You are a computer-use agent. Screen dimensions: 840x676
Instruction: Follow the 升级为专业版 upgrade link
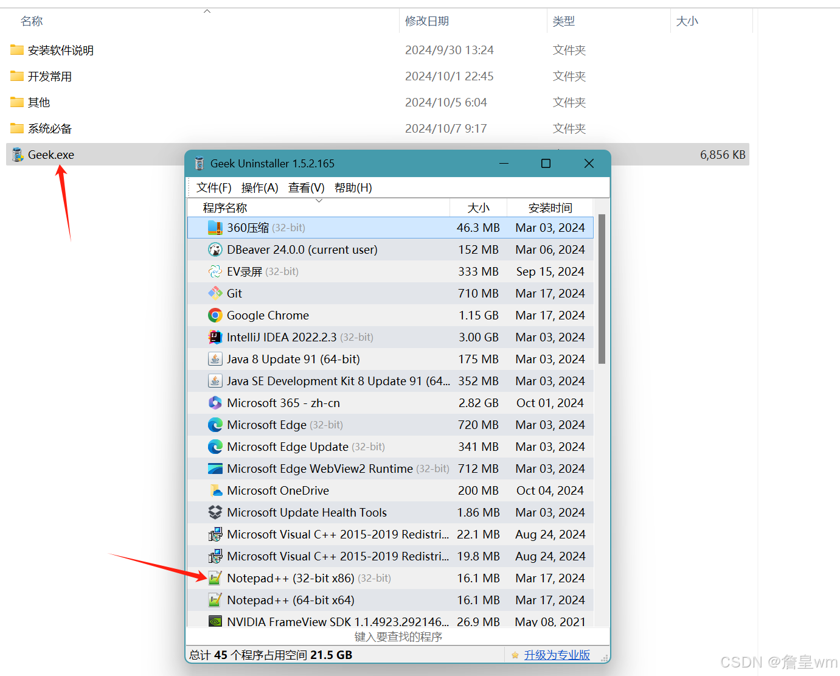pos(557,655)
